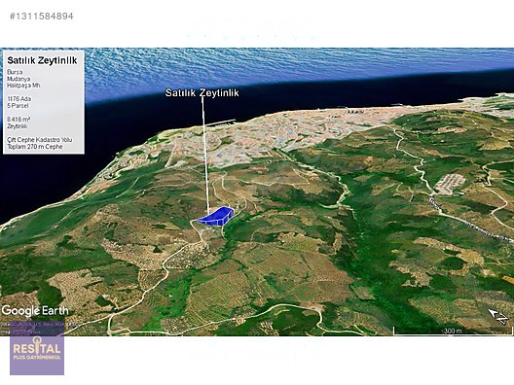Click the 5 Parsel text
Viewport: 514px width, 385px height.
18,106
